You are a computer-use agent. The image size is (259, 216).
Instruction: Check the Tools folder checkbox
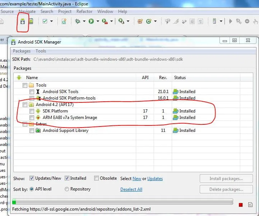(25, 85)
